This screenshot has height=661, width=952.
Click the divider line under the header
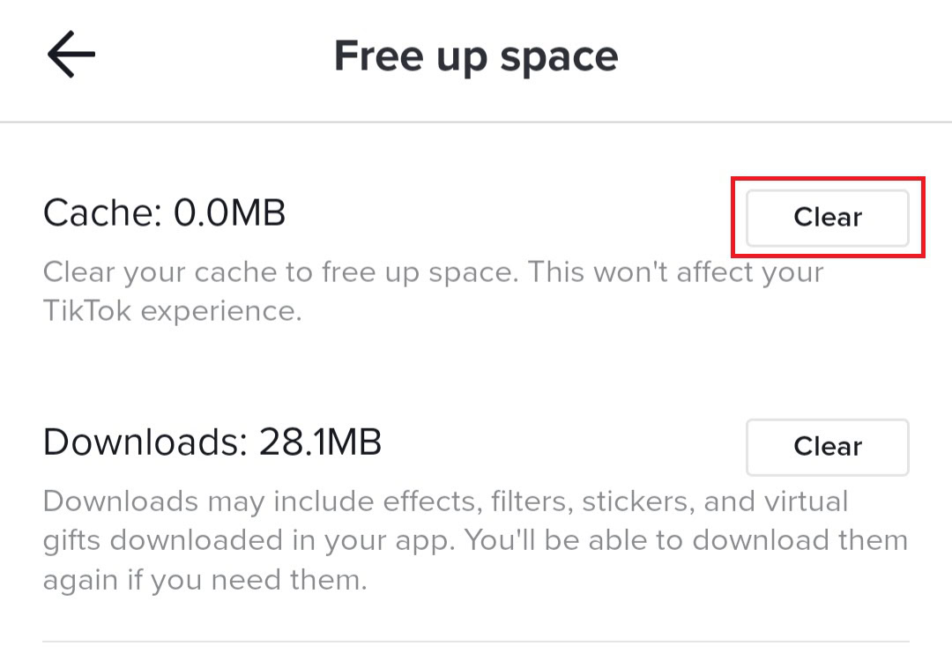pos(476,122)
